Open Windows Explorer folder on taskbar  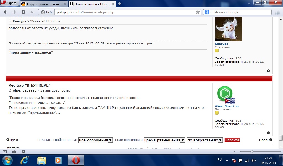42,160
